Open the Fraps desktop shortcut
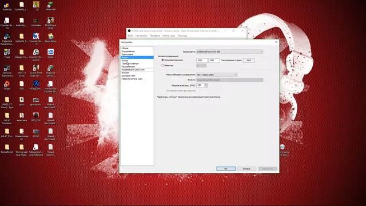This screenshot has width=366, height=206. pos(7,53)
